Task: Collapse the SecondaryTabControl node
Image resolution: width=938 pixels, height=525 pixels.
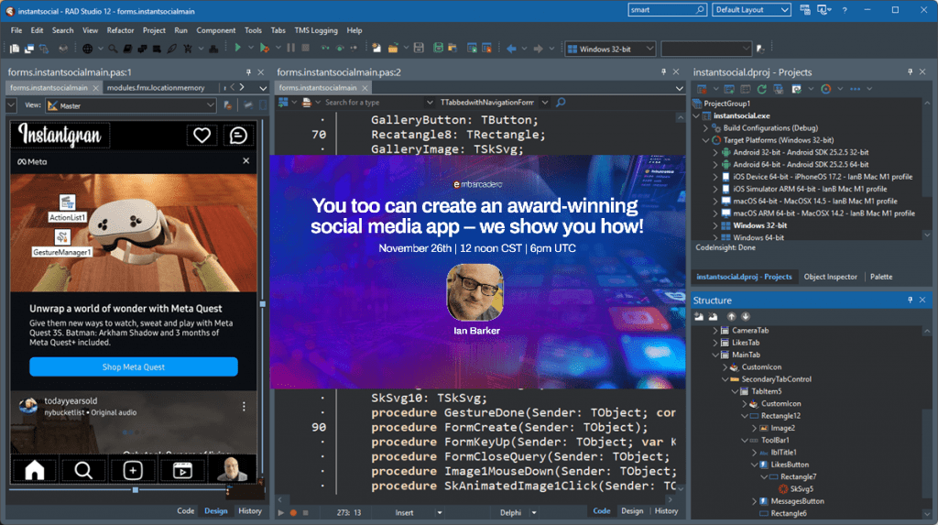Action: [725, 379]
